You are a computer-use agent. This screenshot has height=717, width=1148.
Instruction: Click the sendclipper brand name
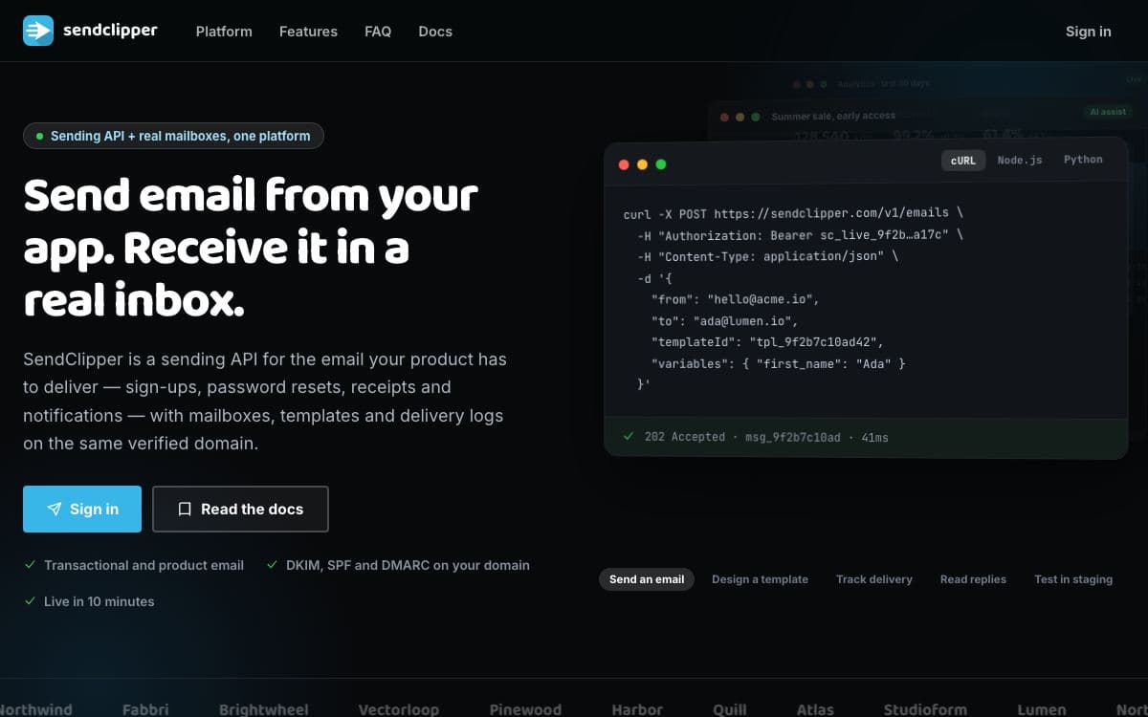pos(110,31)
